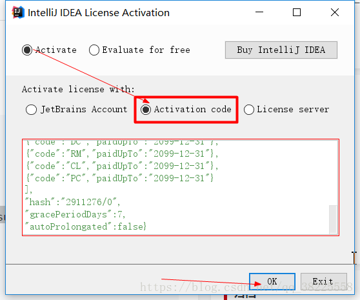Confirm activation with OK button
360x300 pixels.
tap(272, 281)
